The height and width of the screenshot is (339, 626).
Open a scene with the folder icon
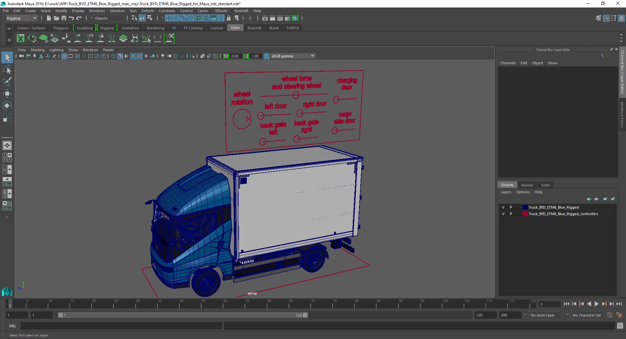pos(56,18)
